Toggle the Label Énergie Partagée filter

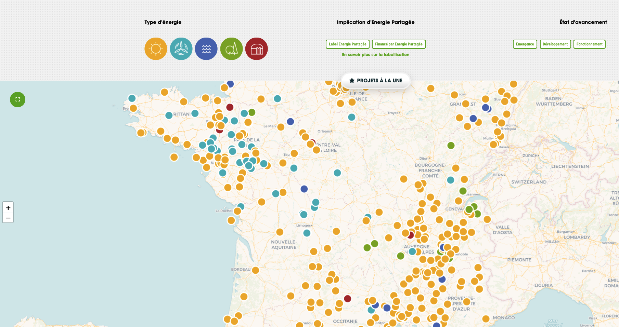347,44
